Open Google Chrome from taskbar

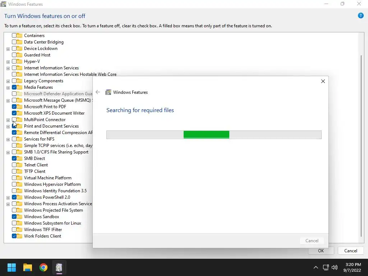pyautogui.click(x=43, y=267)
